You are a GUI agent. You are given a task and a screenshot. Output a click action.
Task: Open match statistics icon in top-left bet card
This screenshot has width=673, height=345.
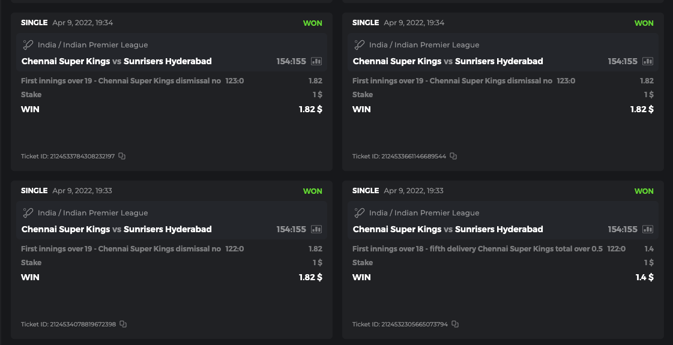click(316, 61)
